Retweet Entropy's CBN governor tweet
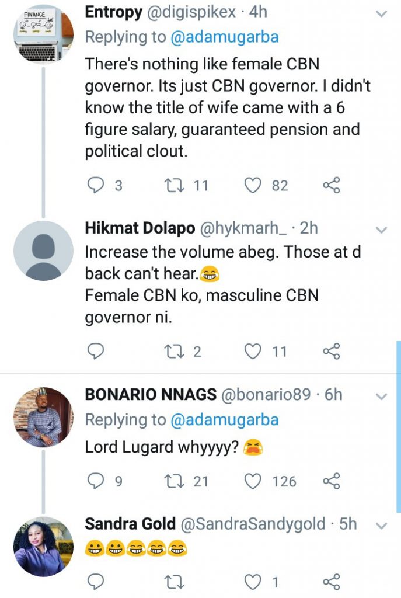 [x=173, y=186]
